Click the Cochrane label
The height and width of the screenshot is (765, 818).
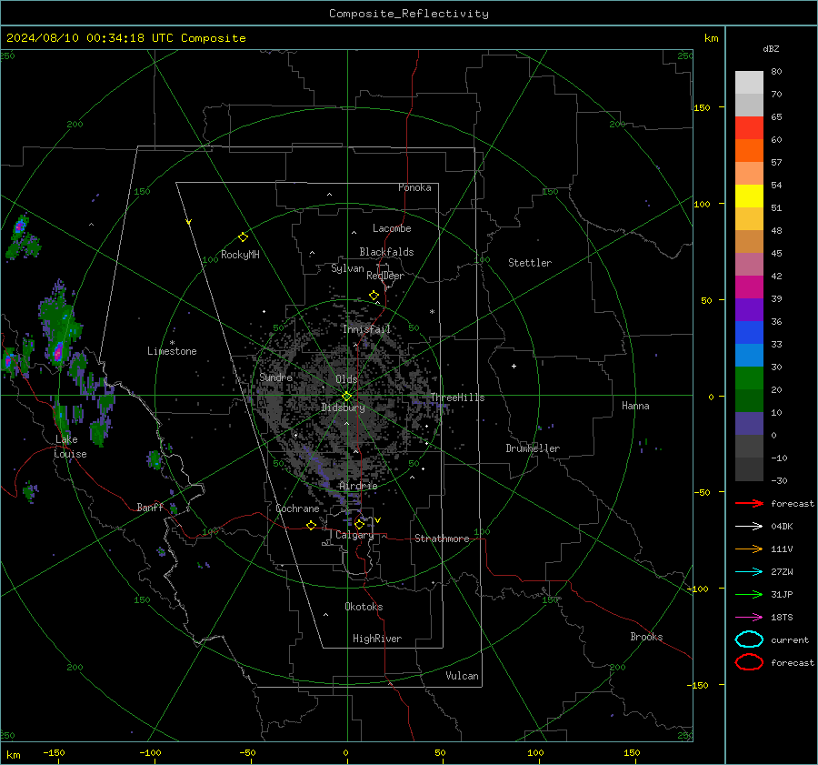(x=297, y=508)
